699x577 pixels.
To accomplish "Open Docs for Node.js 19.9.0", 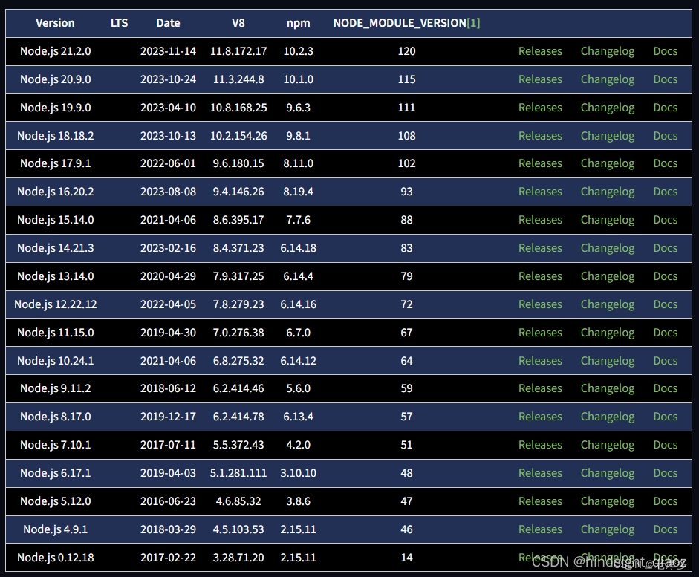I will [x=665, y=108].
